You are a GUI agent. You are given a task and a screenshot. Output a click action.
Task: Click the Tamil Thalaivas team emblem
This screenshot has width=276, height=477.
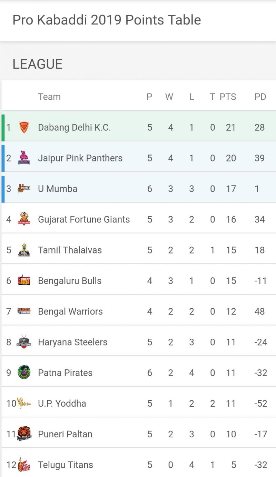click(x=24, y=250)
